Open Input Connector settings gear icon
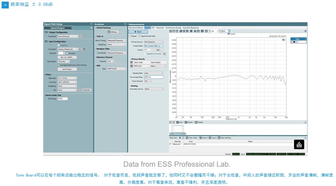 click(x=81, y=49)
